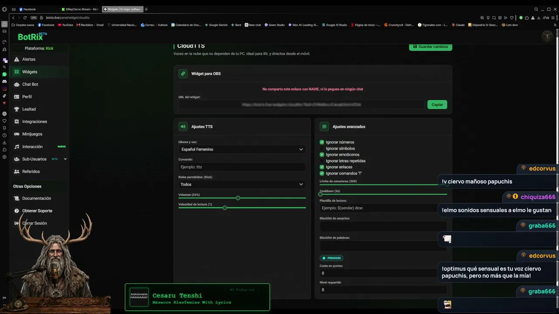The image size is (559, 314).
Task: Open browser sidebar settings gear
Action: point(5,157)
